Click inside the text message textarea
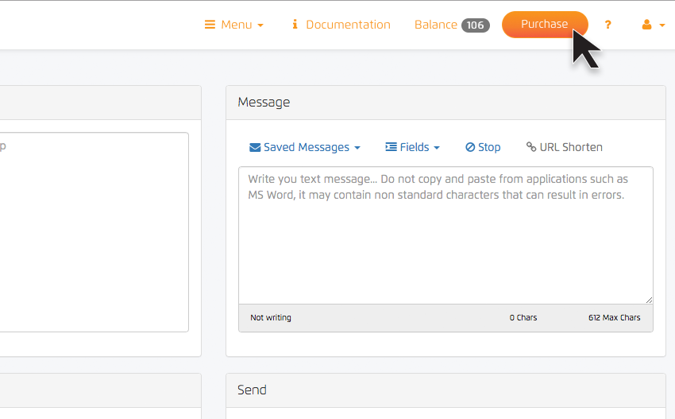The image size is (675, 419). pos(445,235)
